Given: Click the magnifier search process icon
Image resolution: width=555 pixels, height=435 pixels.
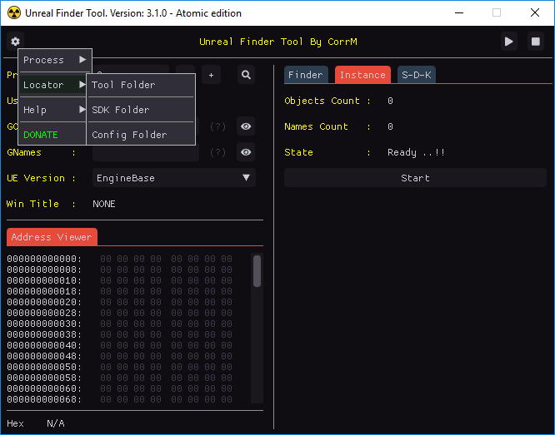Looking at the screenshot, I should (246, 75).
